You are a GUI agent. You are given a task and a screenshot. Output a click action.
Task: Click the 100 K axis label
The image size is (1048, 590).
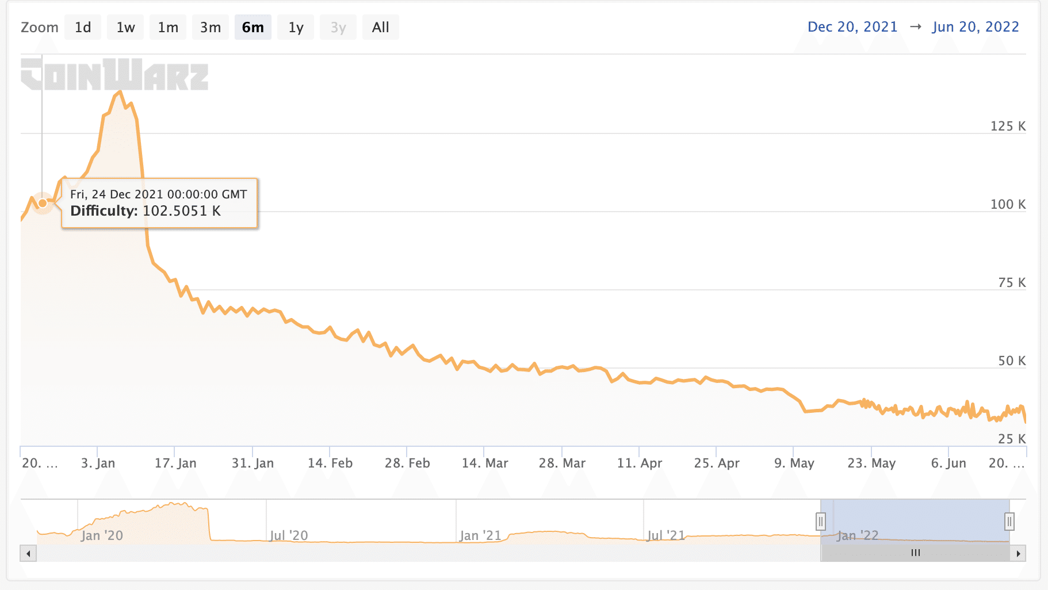[1008, 204]
